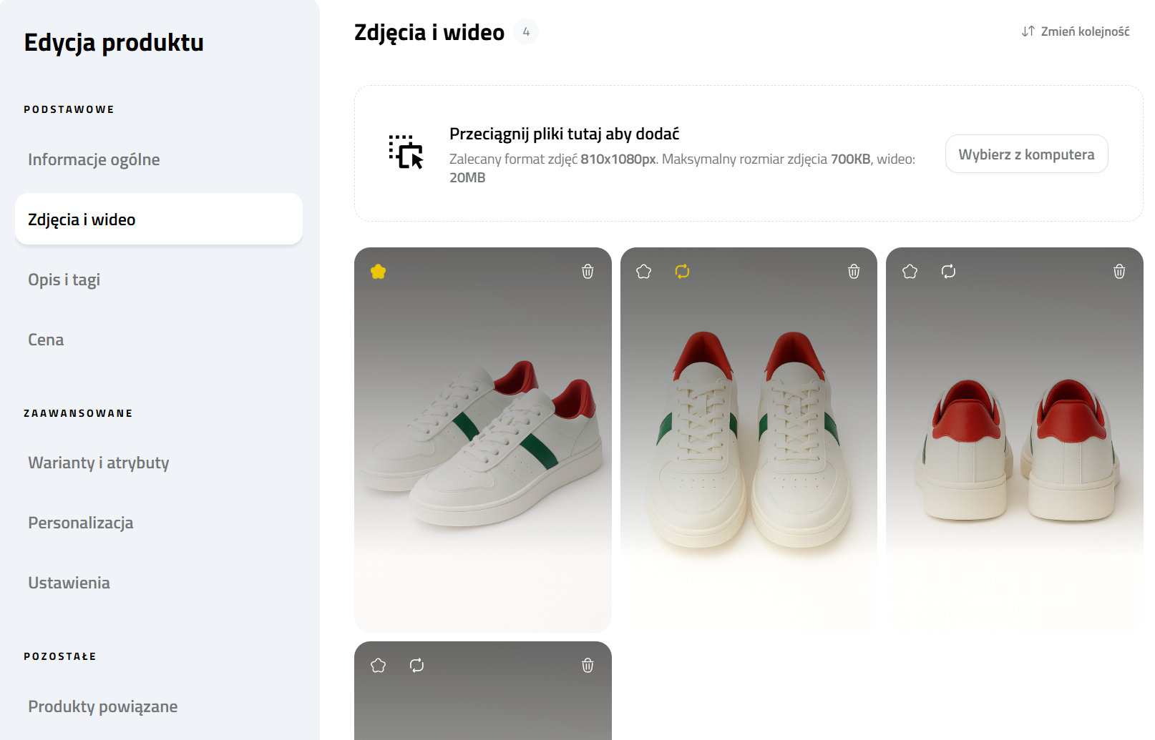Mark the back-view sneaker photo as main
Viewport: 1155px width, 740px height.
[910, 272]
